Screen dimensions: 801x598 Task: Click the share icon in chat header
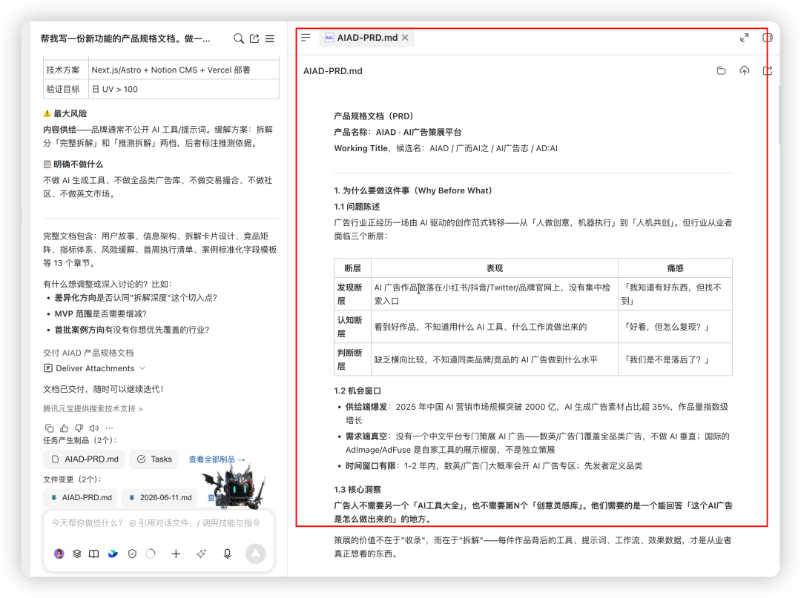254,39
